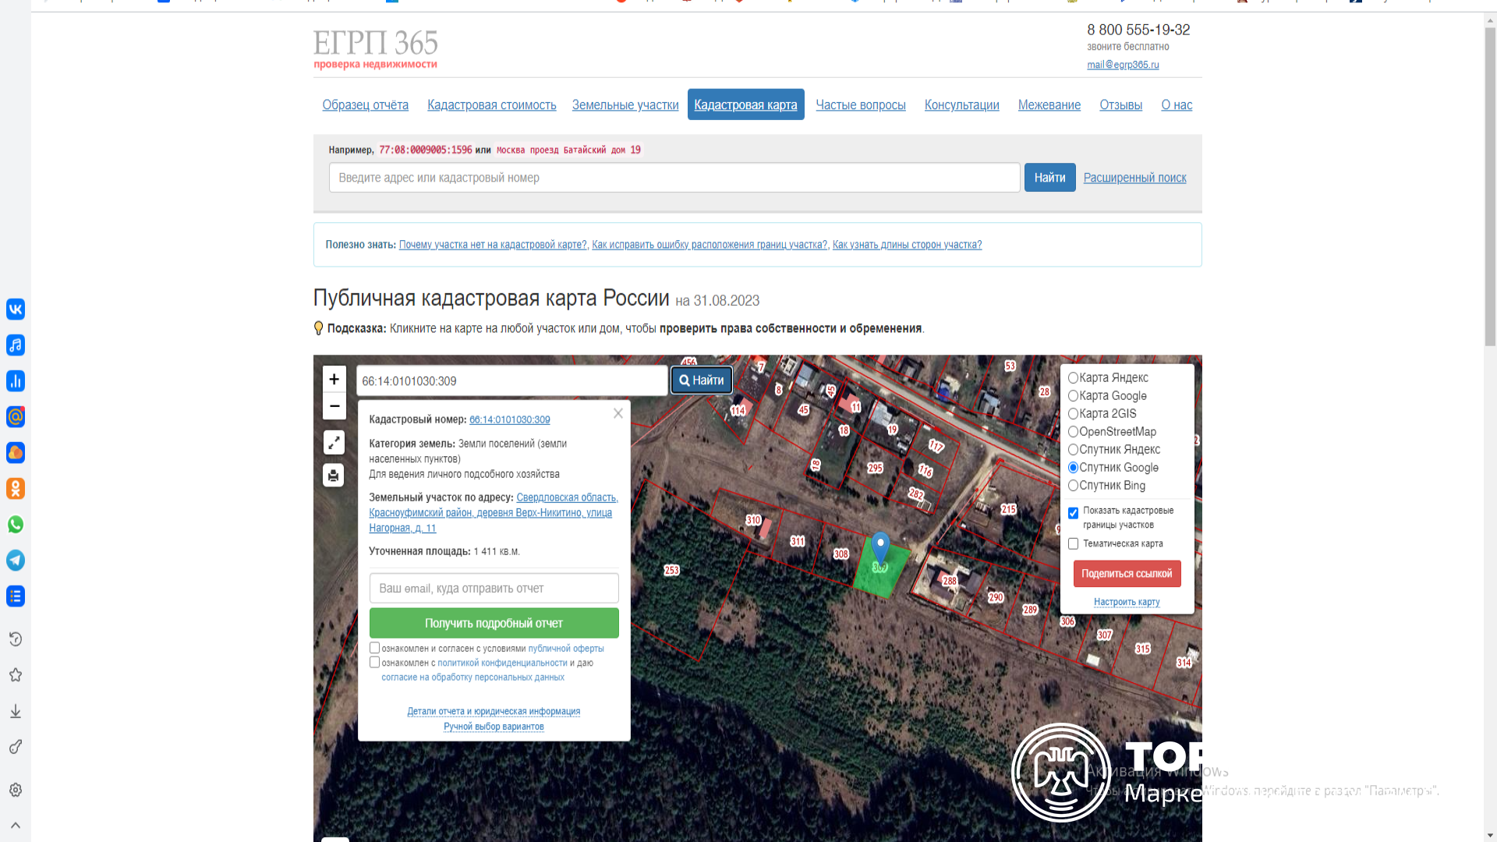Screen dimensions: 1497x842
Task: Open Расширенный поиск advanced search
Action: 1134,178
